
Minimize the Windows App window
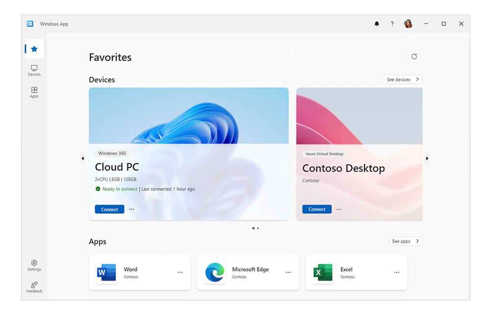tap(426, 23)
